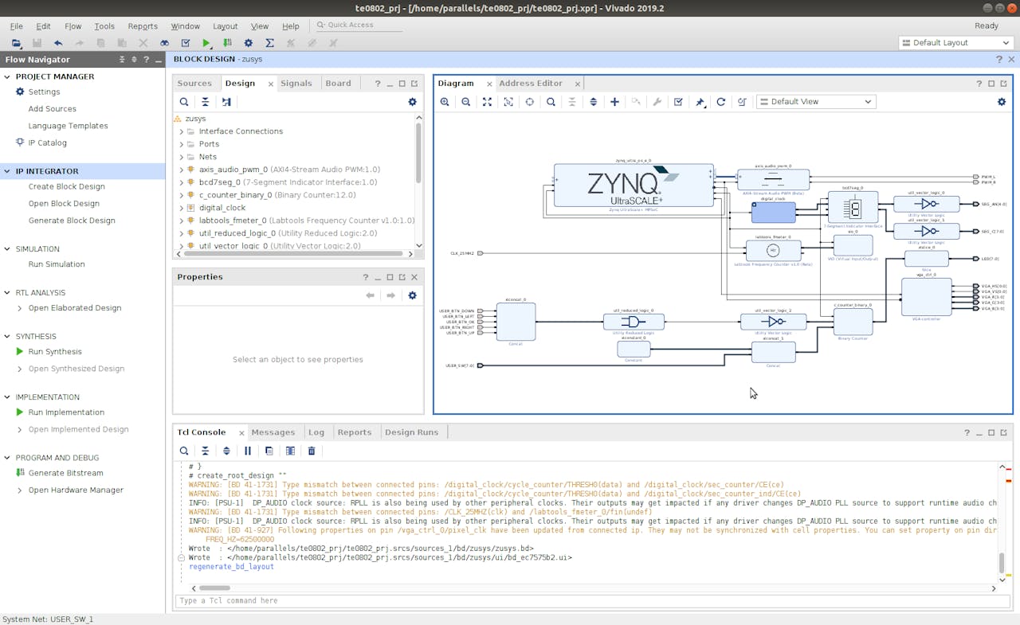Open the Reports menu
This screenshot has width=1020, height=625.
(143, 26)
